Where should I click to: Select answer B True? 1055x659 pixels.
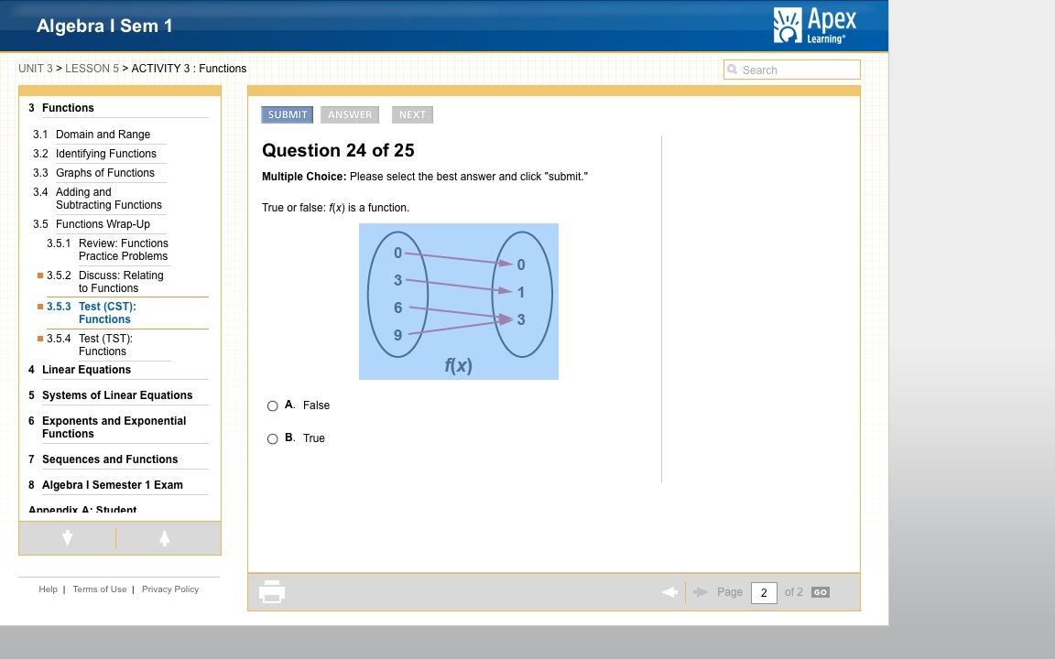(x=273, y=438)
